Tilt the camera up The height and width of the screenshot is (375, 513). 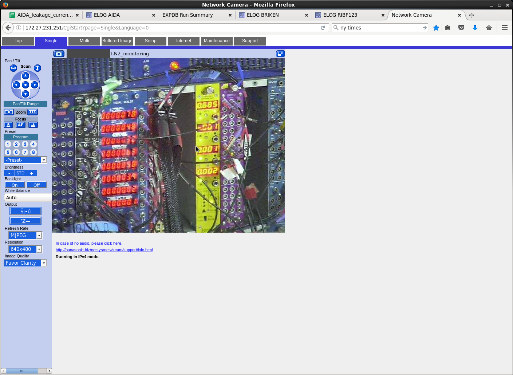[x=25, y=76]
